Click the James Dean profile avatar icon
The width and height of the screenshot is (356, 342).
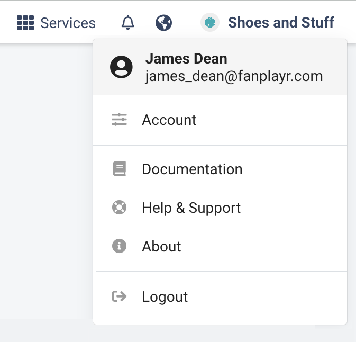point(121,67)
